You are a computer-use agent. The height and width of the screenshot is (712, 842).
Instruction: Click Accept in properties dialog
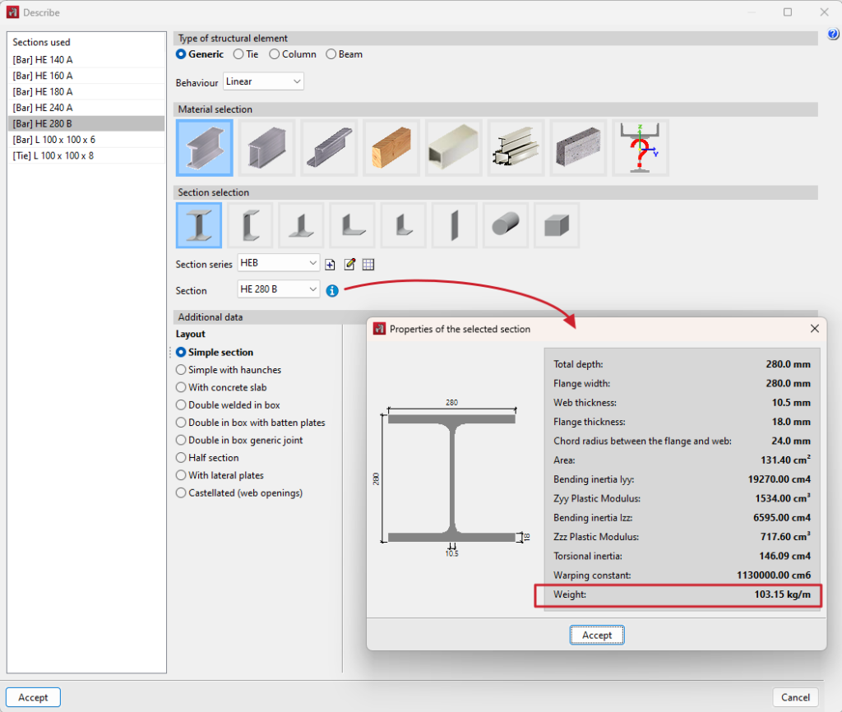(x=597, y=636)
